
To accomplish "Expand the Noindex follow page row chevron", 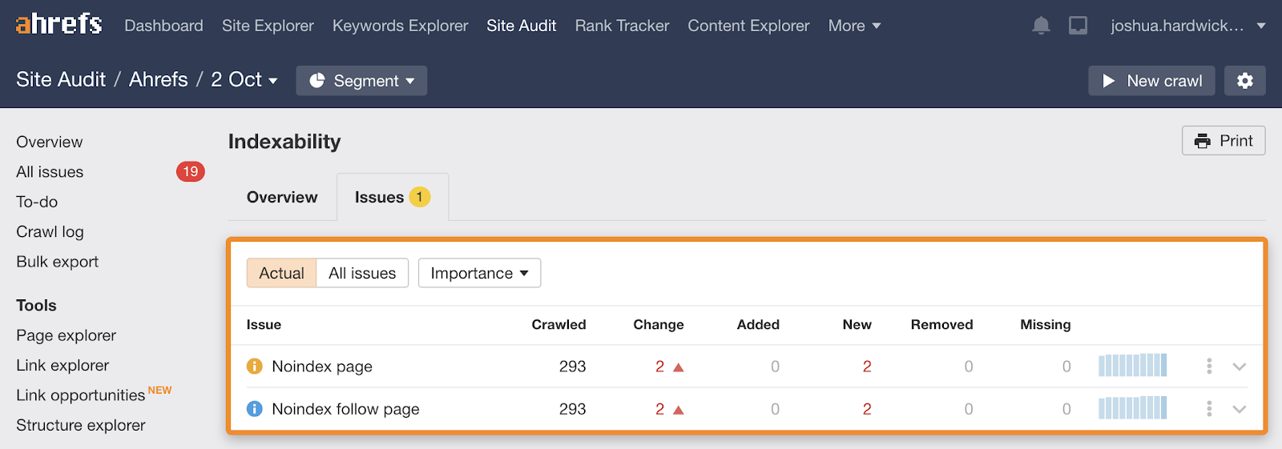I will pos(1240,409).
